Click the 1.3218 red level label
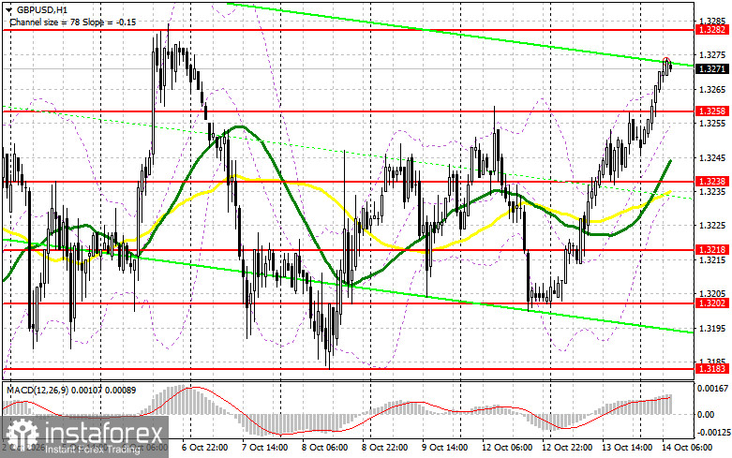Viewport: 732px width, 458px height. 711,249
